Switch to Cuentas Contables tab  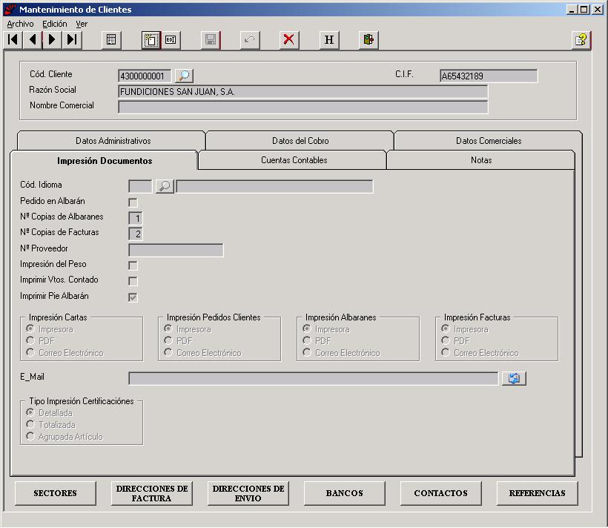294,160
